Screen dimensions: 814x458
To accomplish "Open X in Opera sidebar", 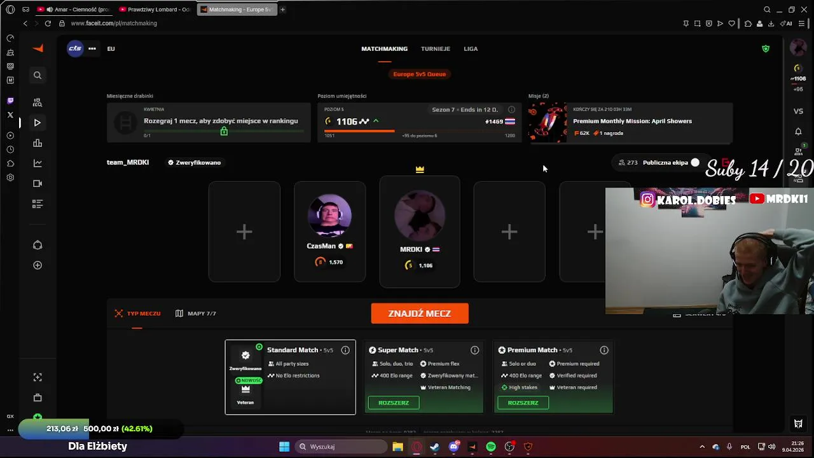I will (x=10, y=115).
